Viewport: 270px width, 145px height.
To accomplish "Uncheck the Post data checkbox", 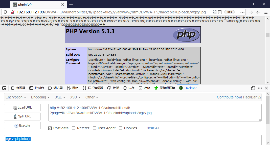I will click(50, 128).
